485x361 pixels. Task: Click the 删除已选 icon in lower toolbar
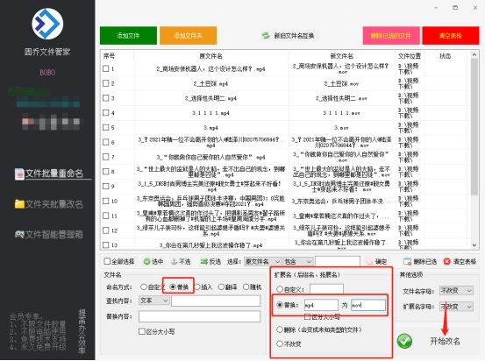(x=407, y=262)
